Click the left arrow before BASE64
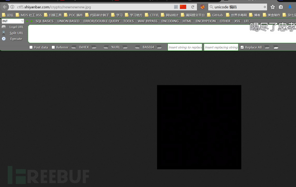The image size is (296, 187). pos(137,47)
